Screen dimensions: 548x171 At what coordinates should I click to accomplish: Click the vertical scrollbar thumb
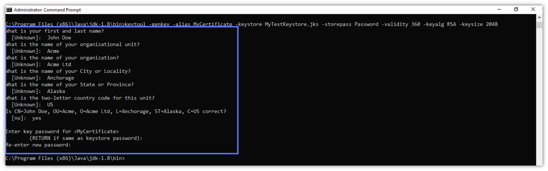coord(539,25)
